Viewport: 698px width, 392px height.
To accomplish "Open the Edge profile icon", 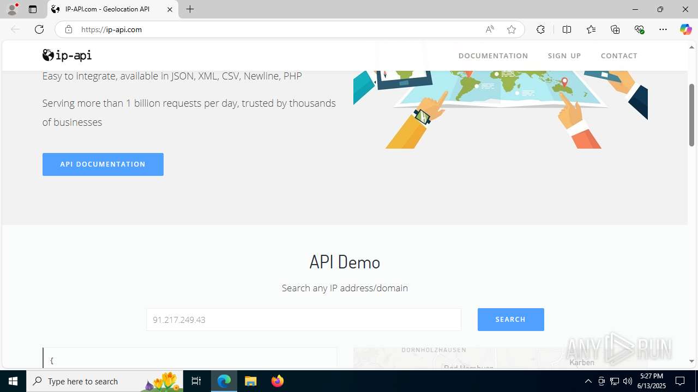I will click(x=12, y=9).
